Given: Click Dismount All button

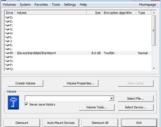Looking at the screenshot, I should click(x=100, y=123).
